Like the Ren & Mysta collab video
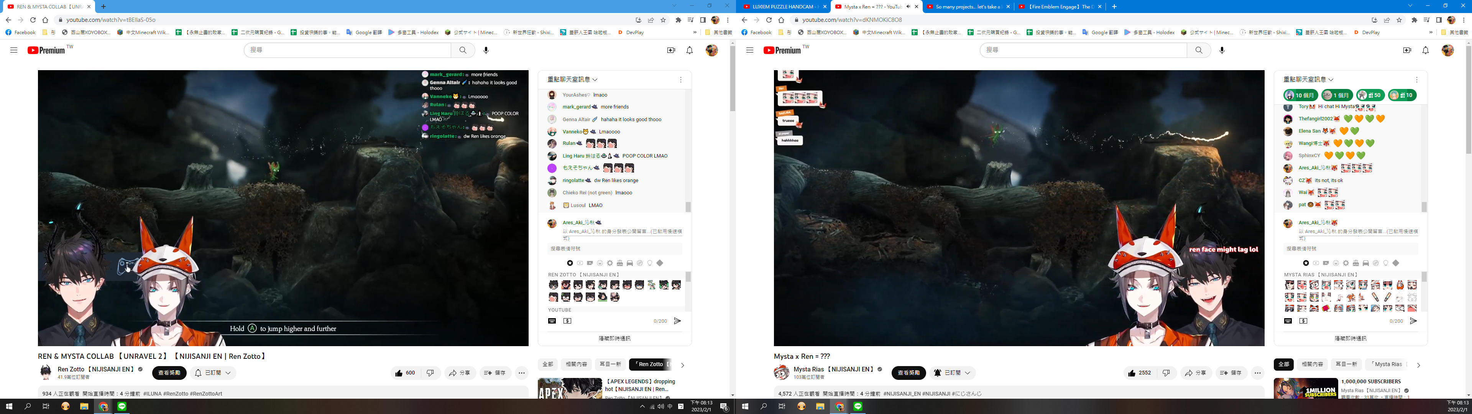This screenshot has width=1472, height=414. (x=404, y=373)
